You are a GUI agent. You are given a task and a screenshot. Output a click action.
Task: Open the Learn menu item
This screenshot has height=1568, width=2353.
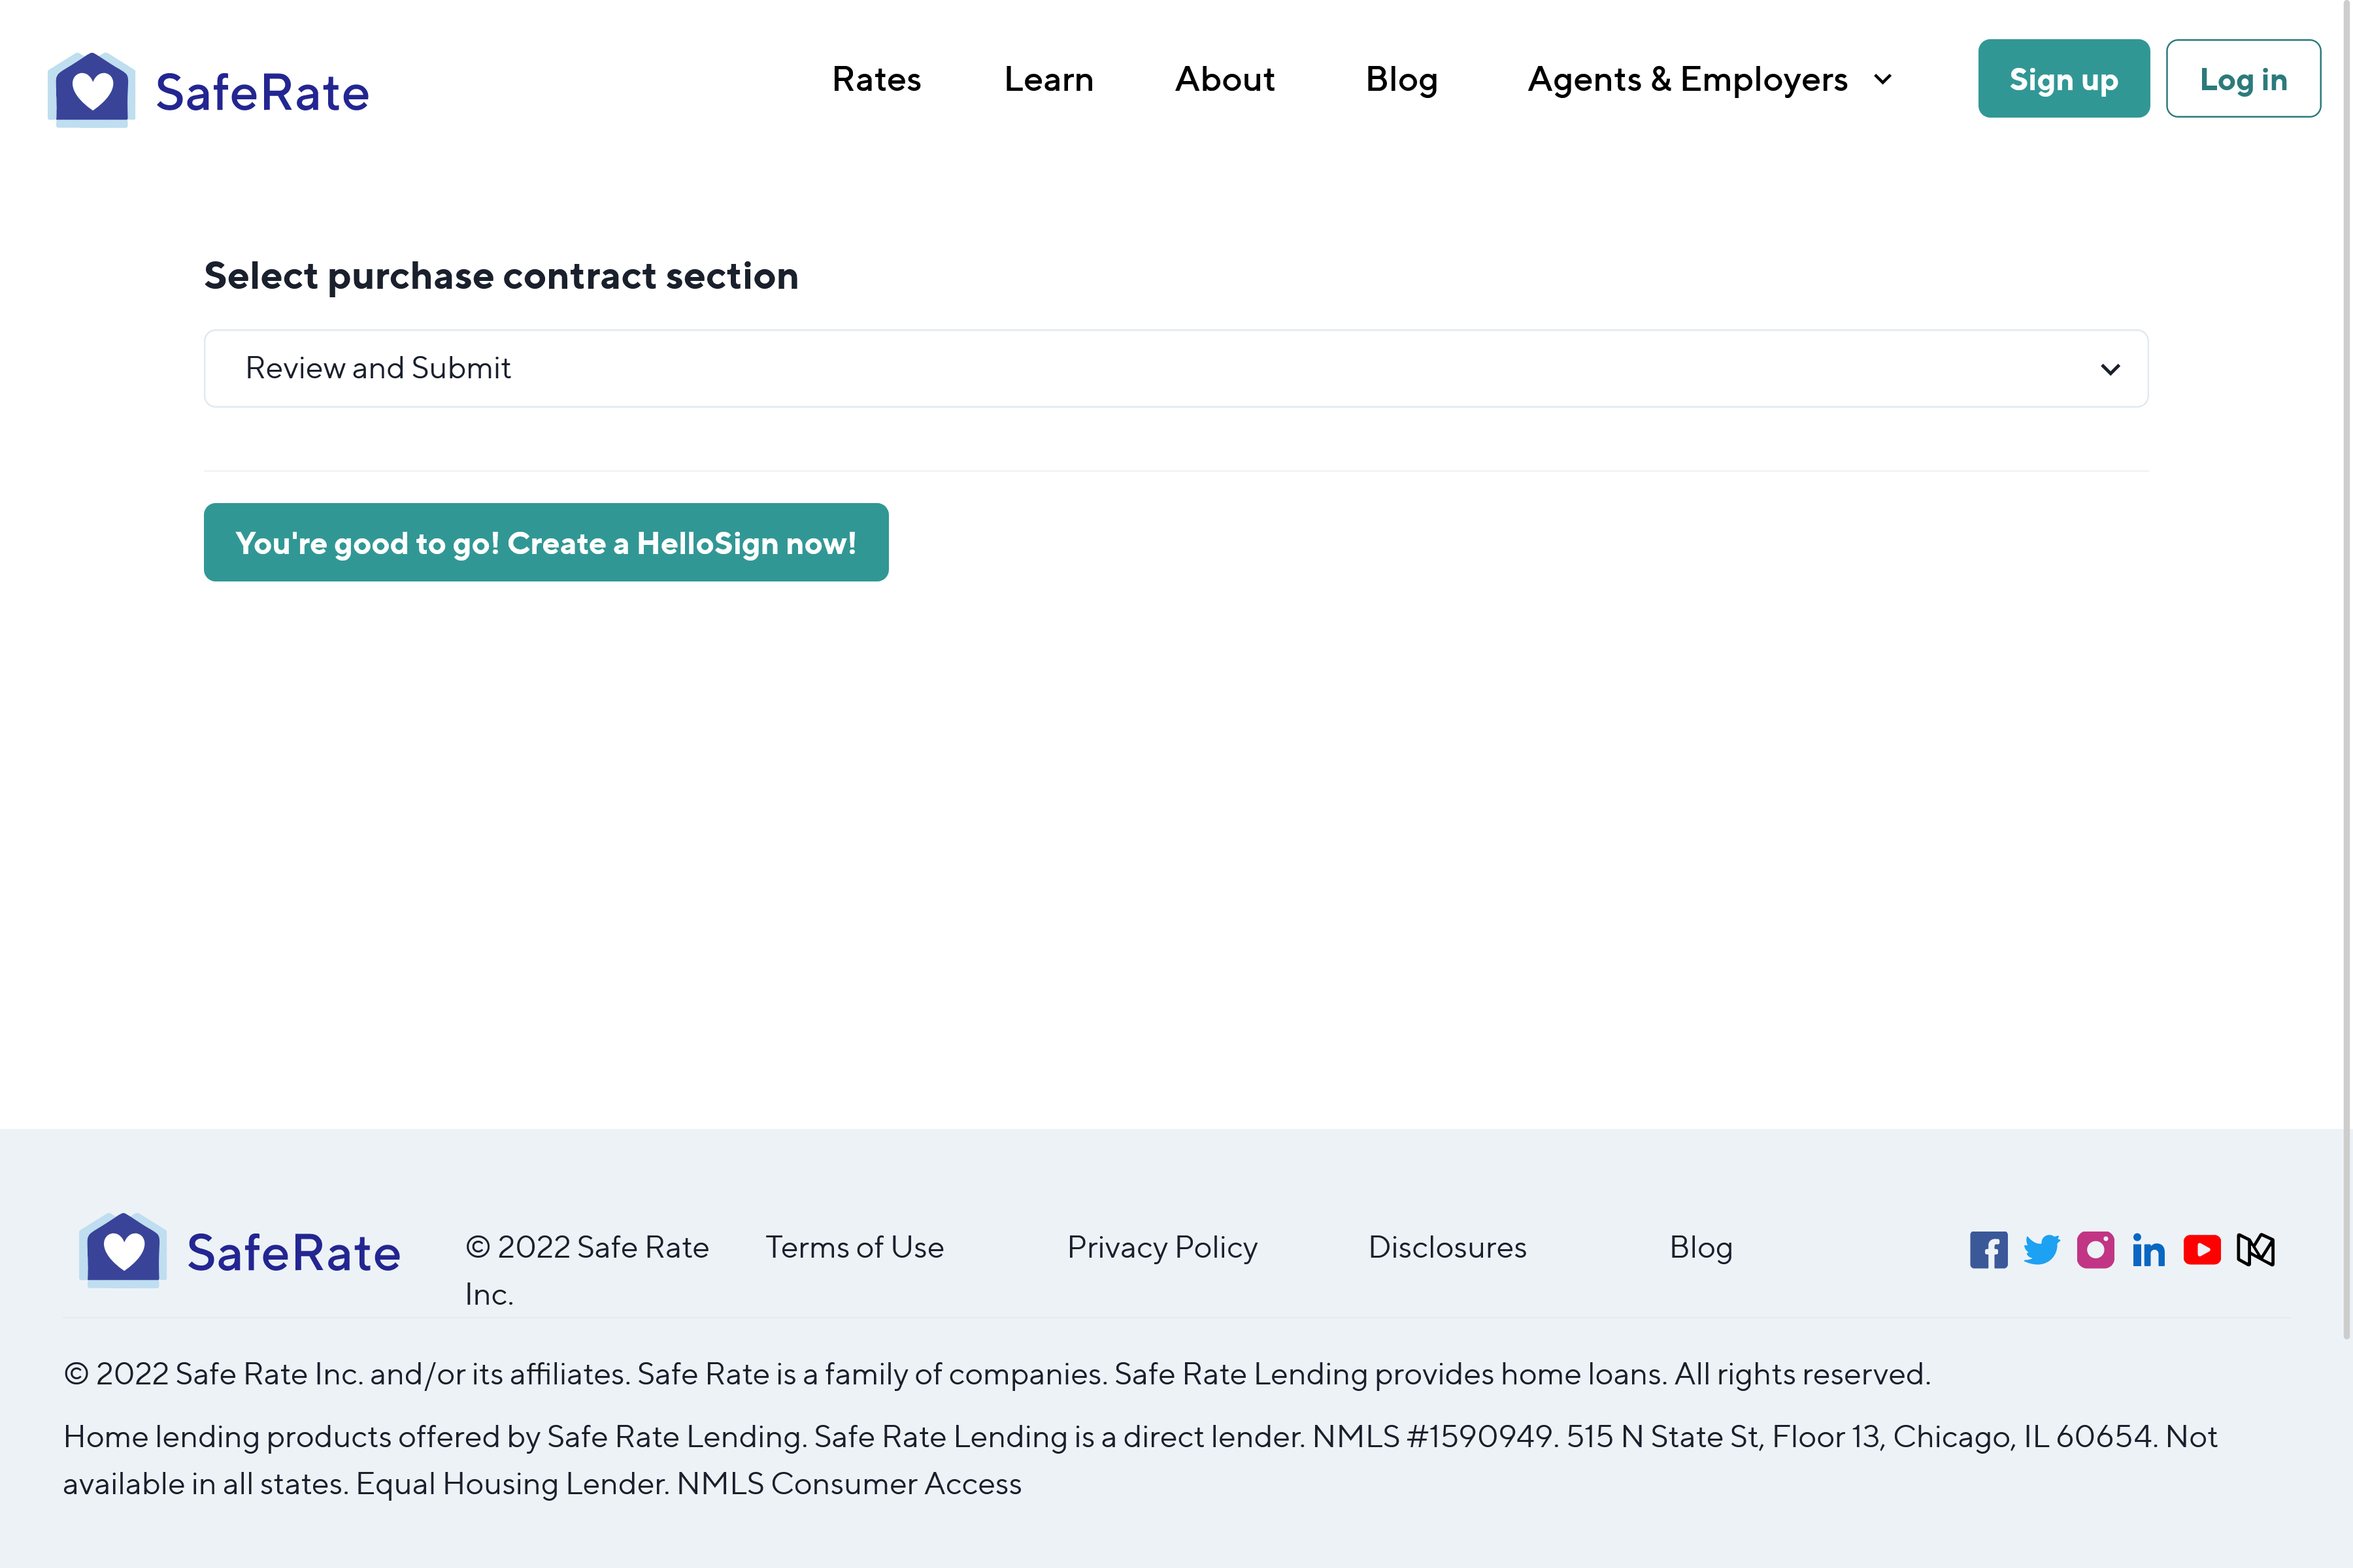(x=1048, y=79)
